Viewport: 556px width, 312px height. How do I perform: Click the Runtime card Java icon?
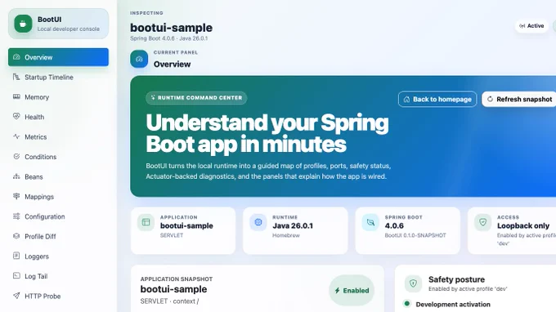pyautogui.click(x=258, y=222)
